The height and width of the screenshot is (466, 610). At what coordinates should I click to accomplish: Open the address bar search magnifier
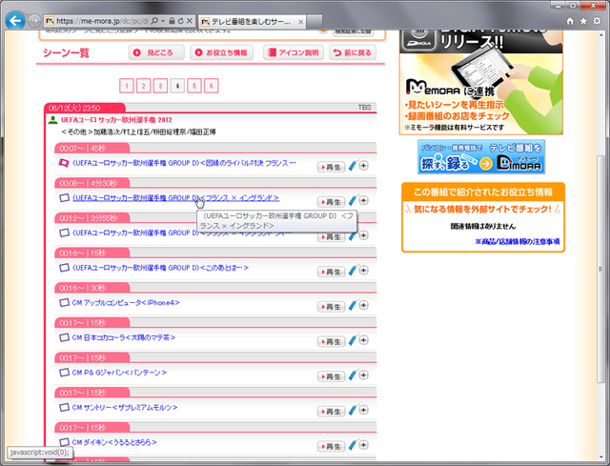pyautogui.click(x=154, y=21)
